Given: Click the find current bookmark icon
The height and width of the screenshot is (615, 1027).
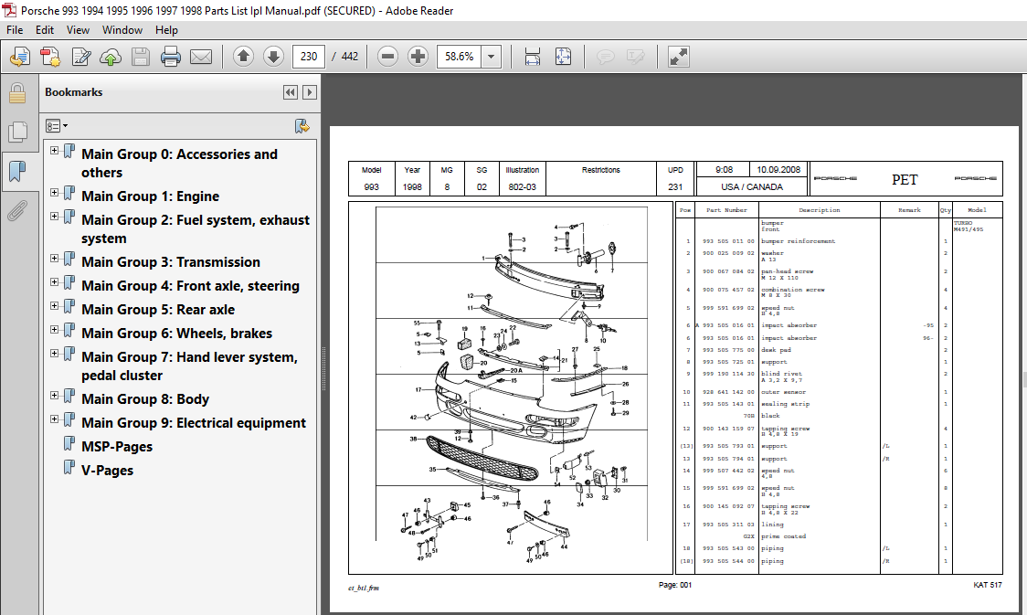Looking at the screenshot, I should (x=302, y=126).
